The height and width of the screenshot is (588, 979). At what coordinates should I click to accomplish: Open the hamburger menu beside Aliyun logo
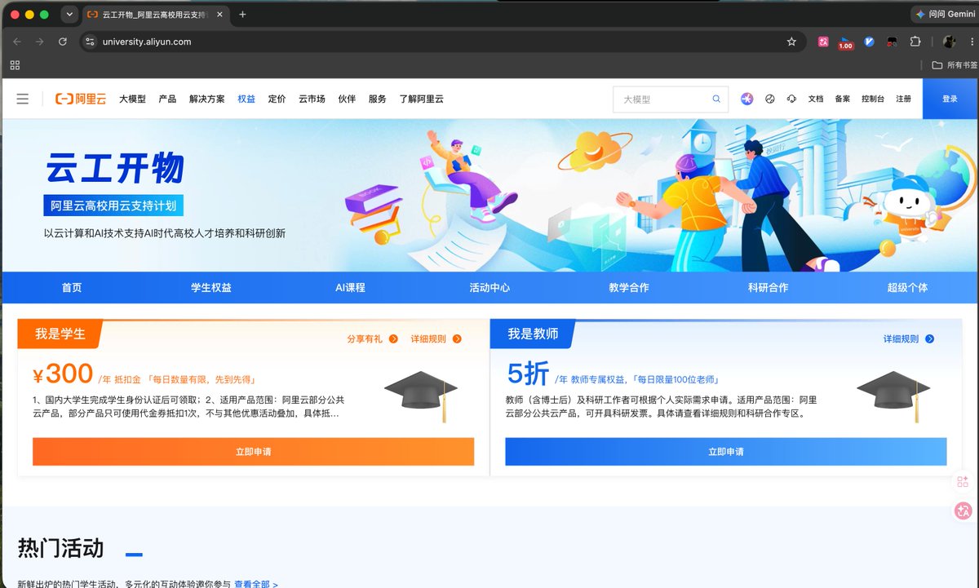(23, 99)
